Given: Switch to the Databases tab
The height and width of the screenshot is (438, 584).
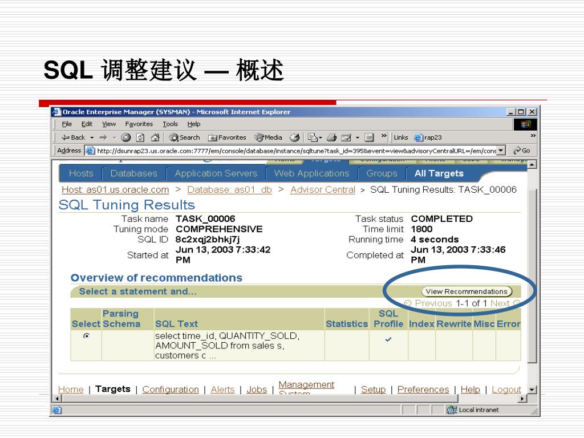Looking at the screenshot, I should click(133, 173).
